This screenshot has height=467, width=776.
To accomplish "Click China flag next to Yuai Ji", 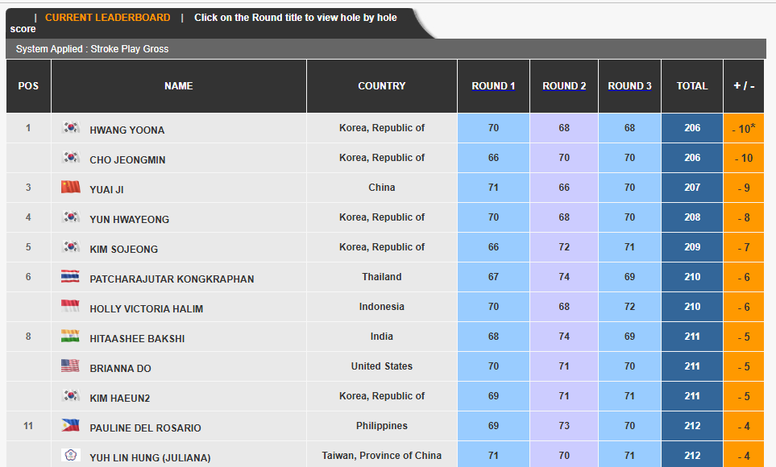I will click(x=71, y=187).
